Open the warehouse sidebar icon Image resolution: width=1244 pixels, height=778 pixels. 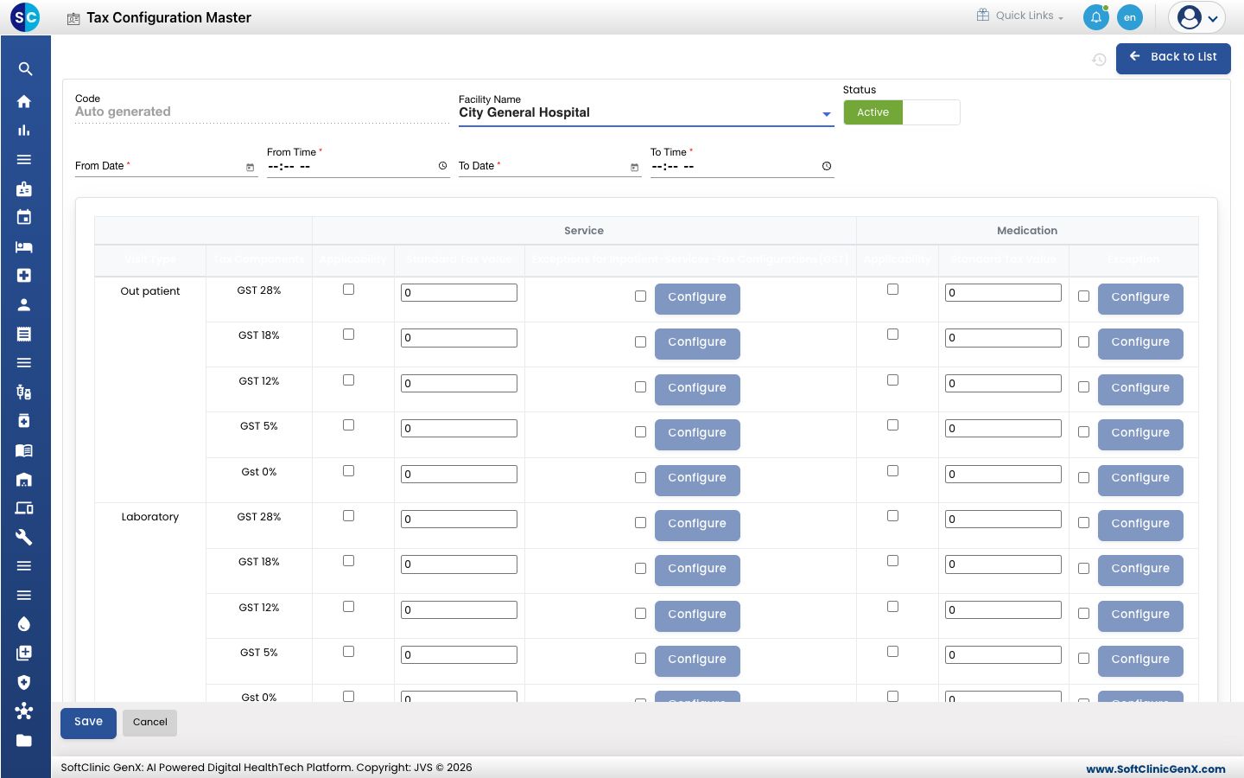click(24, 479)
